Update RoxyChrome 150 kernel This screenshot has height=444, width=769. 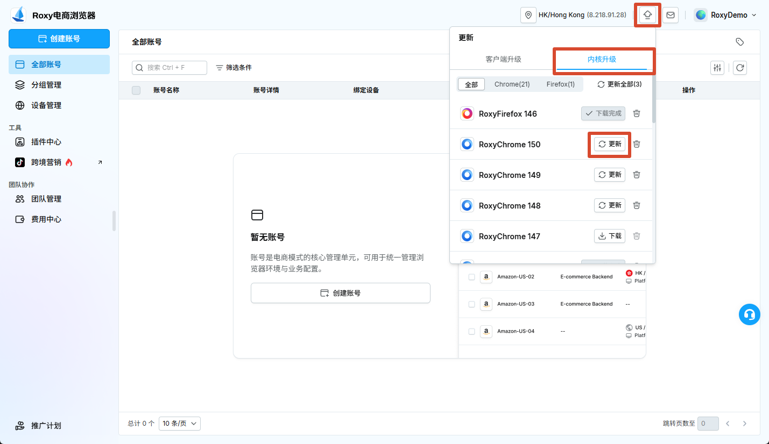click(x=610, y=144)
